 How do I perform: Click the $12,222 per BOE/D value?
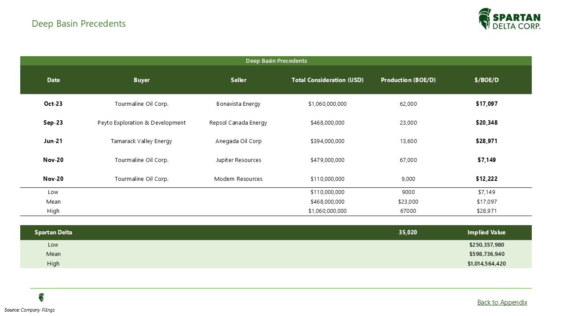coord(486,179)
